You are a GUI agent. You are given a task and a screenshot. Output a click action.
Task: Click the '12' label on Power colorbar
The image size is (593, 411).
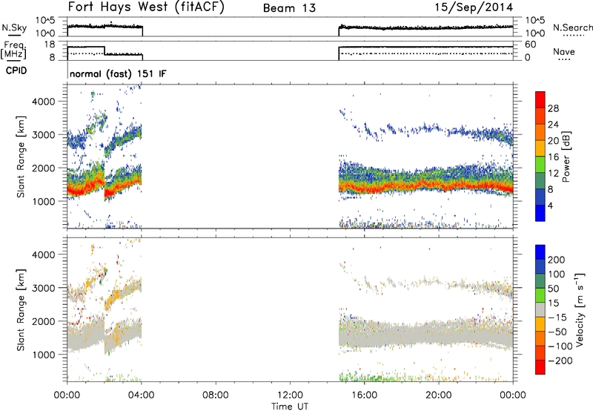[x=553, y=174]
